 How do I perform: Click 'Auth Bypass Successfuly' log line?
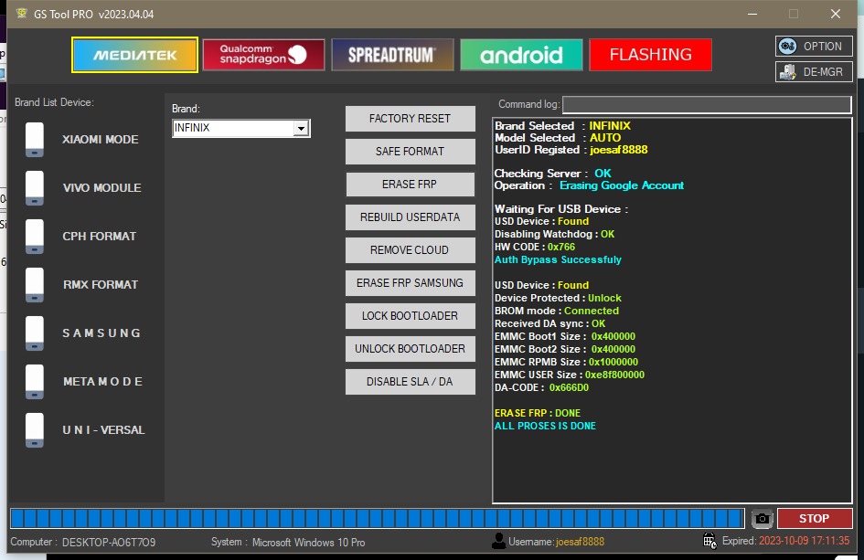[x=558, y=259]
